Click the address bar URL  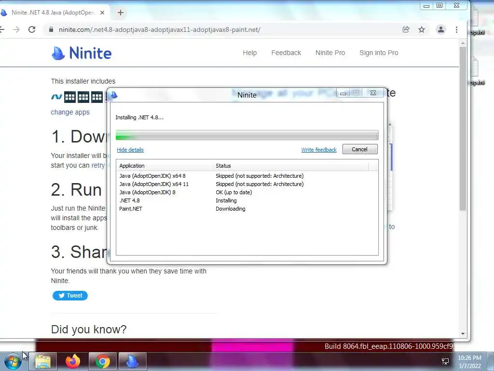159,29
